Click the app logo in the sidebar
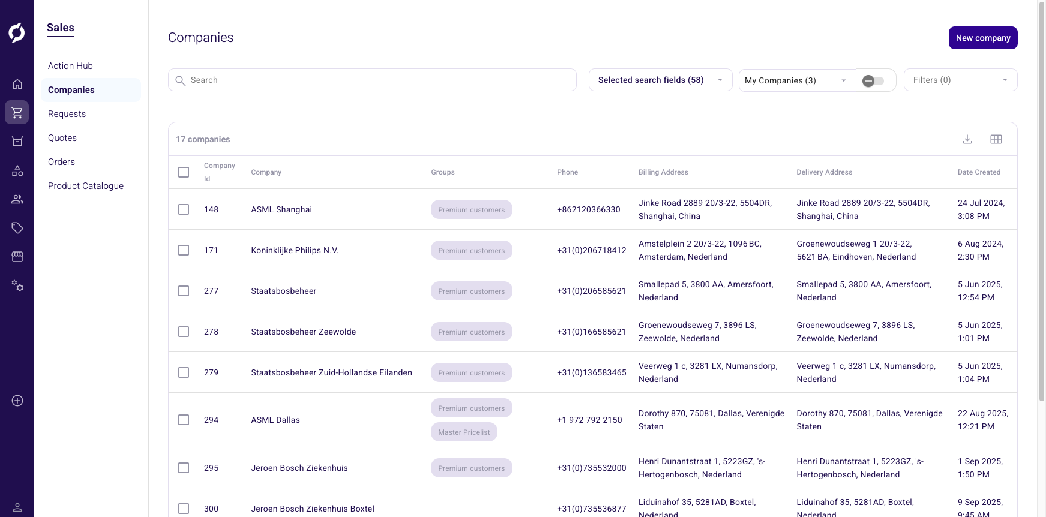This screenshot has height=517, width=1046. pos(17,32)
